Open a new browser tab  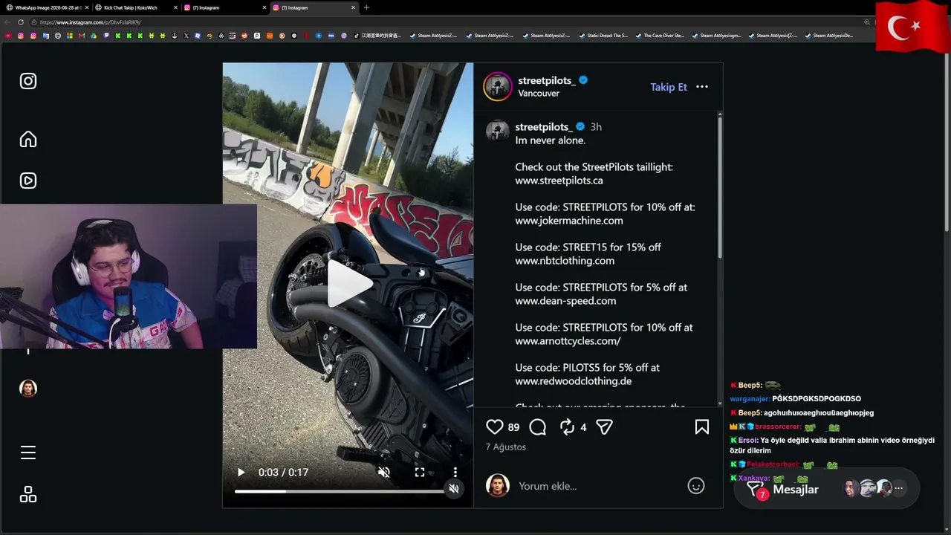tap(366, 7)
